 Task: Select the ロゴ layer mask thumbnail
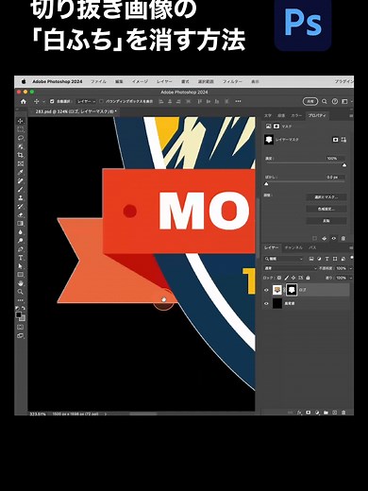292,290
